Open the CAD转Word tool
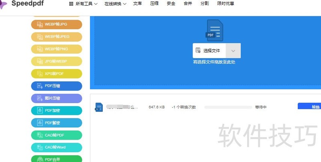The height and width of the screenshot is (162, 321). [57, 147]
